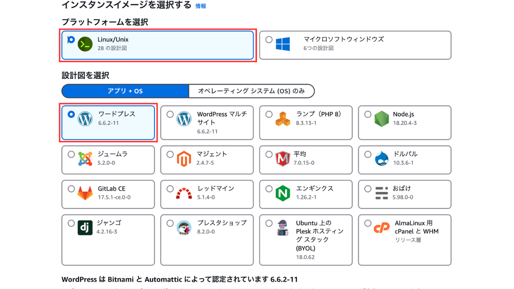514x289 pixels.
Task: Select the マイクロソフトウィンドウズ radio button
Action: (x=269, y=40)
